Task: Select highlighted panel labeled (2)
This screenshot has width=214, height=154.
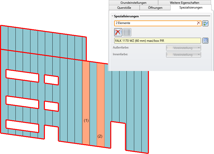Action: pos(101,105)
